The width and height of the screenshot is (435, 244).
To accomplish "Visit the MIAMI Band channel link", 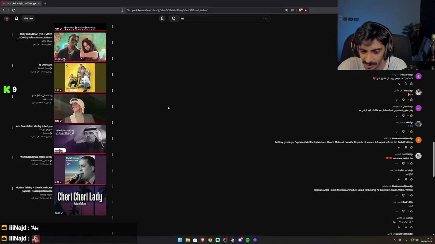I will pyautogui.click(x=45, y=68).
